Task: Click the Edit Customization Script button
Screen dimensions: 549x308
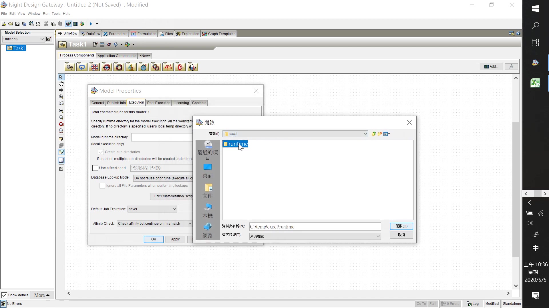Action: [172, 196]
